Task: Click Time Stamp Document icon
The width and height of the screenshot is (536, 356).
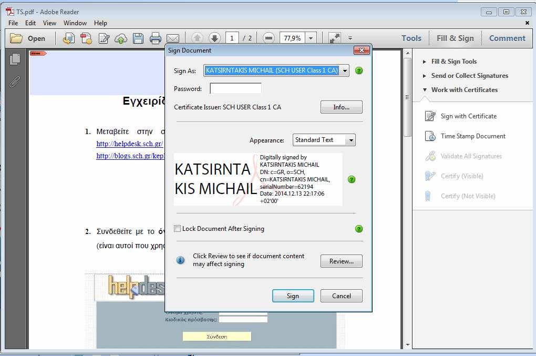Action: tap(430, 136)
